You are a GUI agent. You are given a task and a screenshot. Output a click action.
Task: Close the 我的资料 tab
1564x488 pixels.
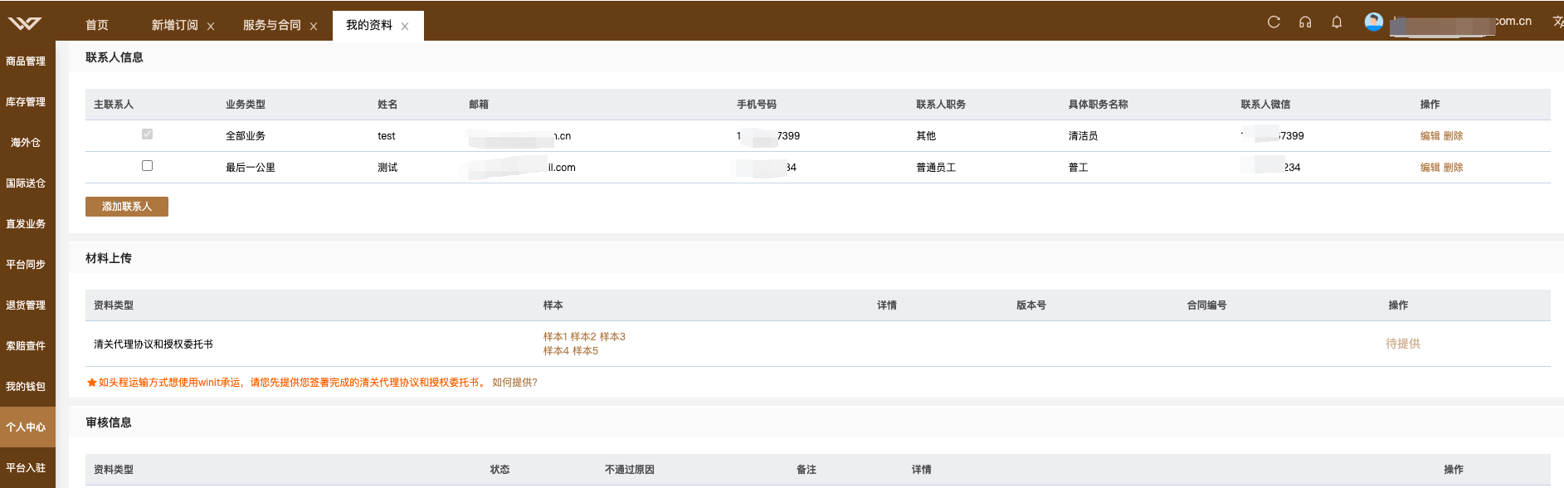(405, 27)
